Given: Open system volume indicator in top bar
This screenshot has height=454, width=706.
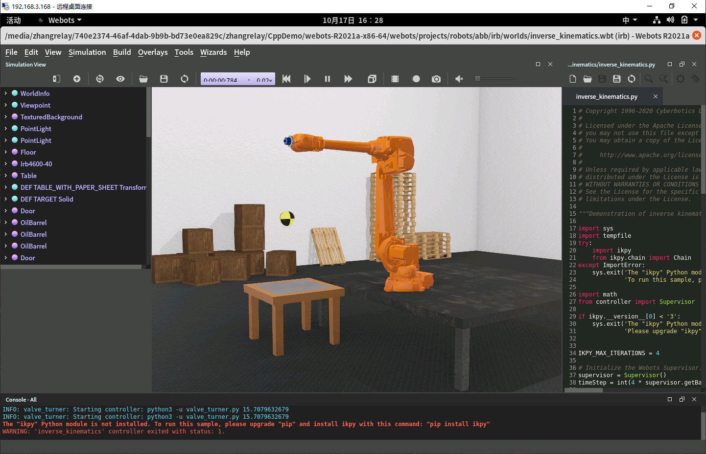Looking at the screenshot, I should coord(670,20).
